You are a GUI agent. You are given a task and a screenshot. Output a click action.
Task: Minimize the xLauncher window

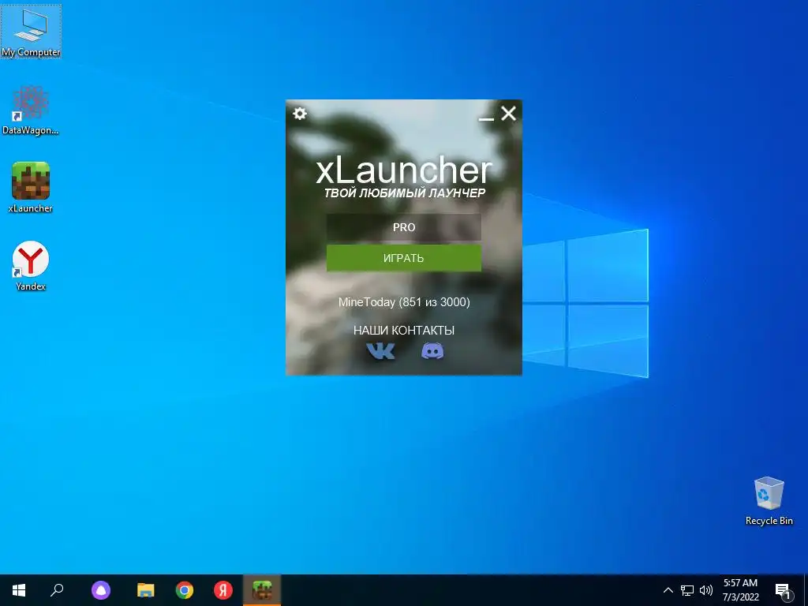click(486, 119)
